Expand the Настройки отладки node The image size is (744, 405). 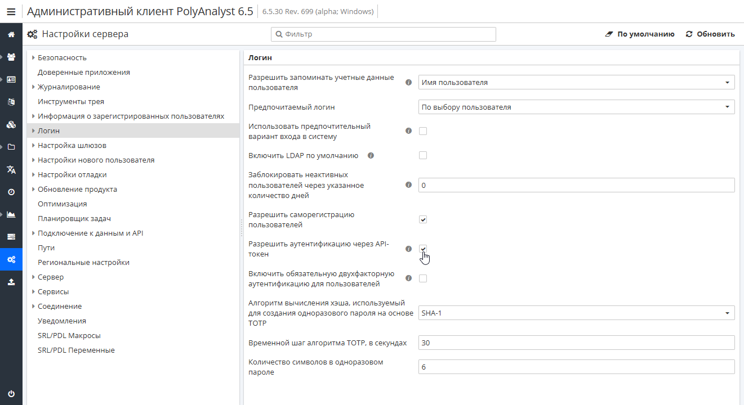(x=33, y=174)
